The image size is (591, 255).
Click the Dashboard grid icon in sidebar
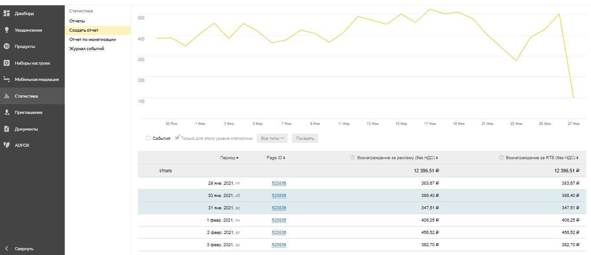(7, 14)
